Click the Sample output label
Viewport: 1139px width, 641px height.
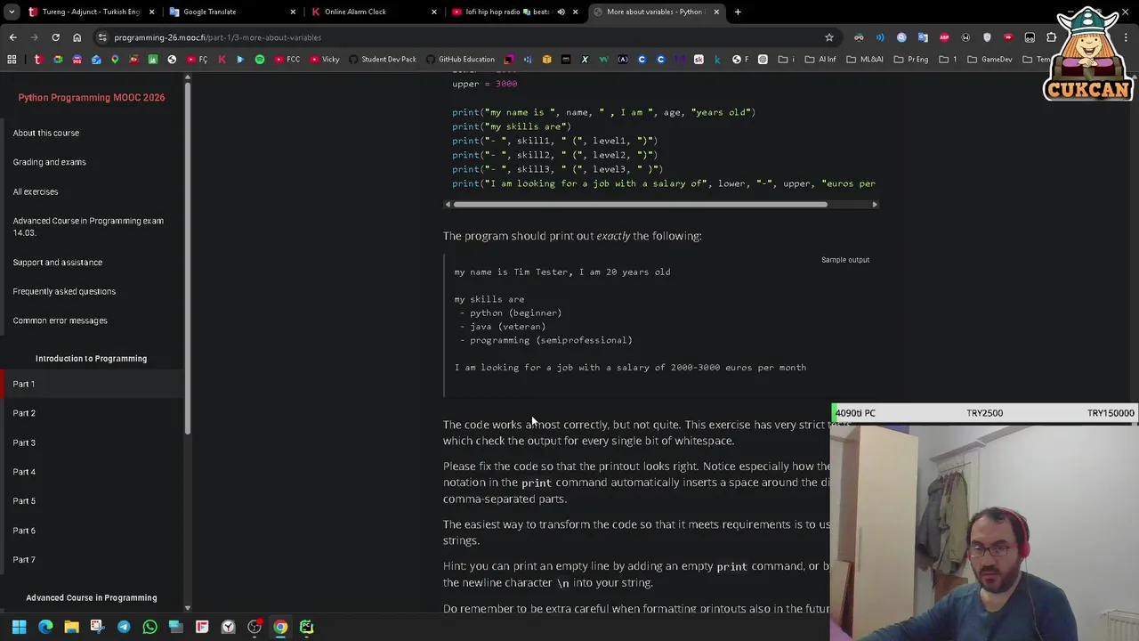coord(845,260)
